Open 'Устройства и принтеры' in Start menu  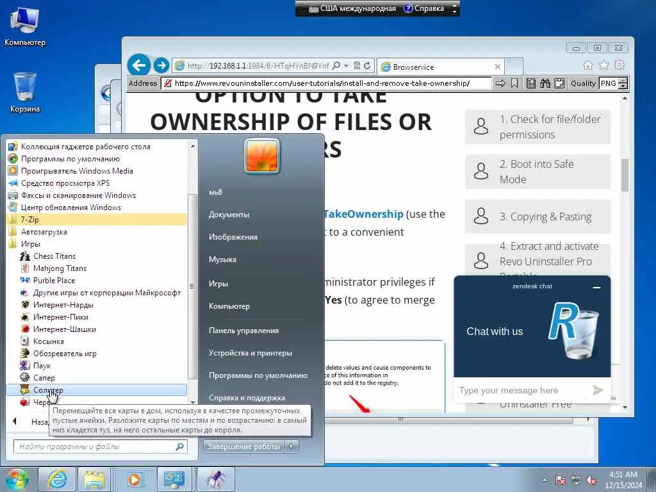[250, 353]
